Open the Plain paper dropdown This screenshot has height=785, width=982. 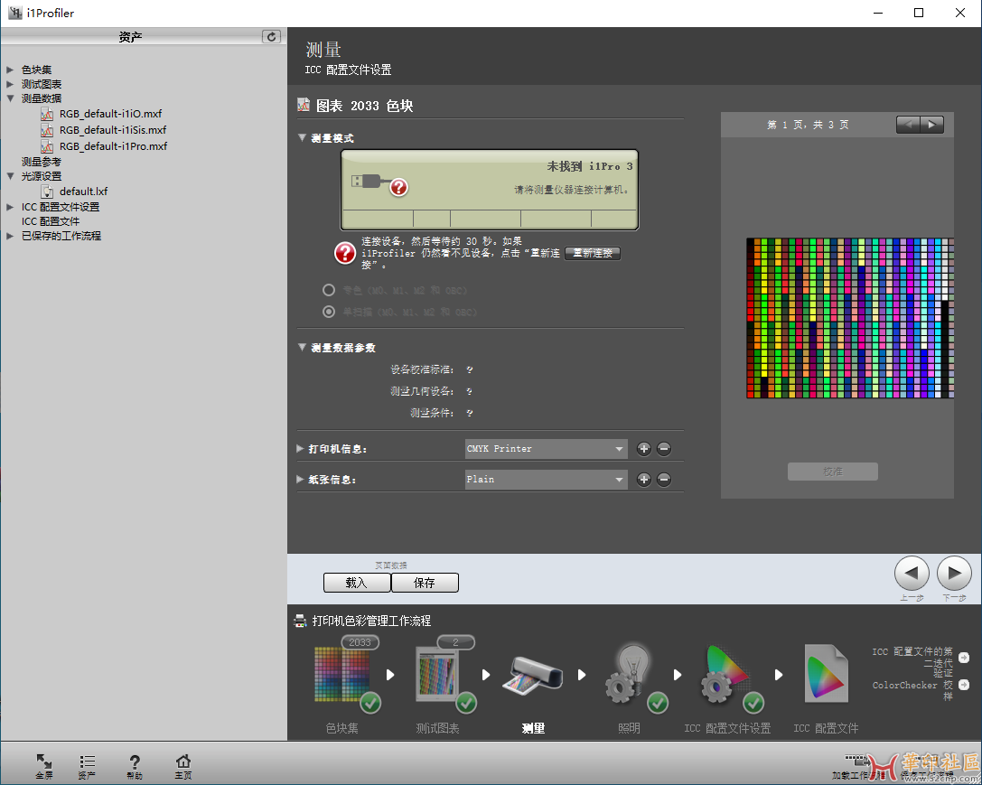click(x=546, y=480)
